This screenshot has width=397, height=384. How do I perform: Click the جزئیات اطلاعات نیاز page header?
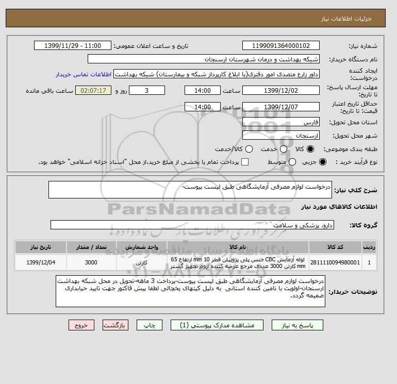(346, 19)
